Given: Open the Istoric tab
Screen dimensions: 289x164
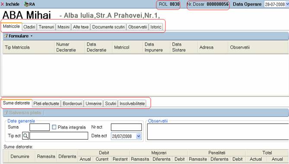Looking at the screenshot, I should (x=156, y=27).
